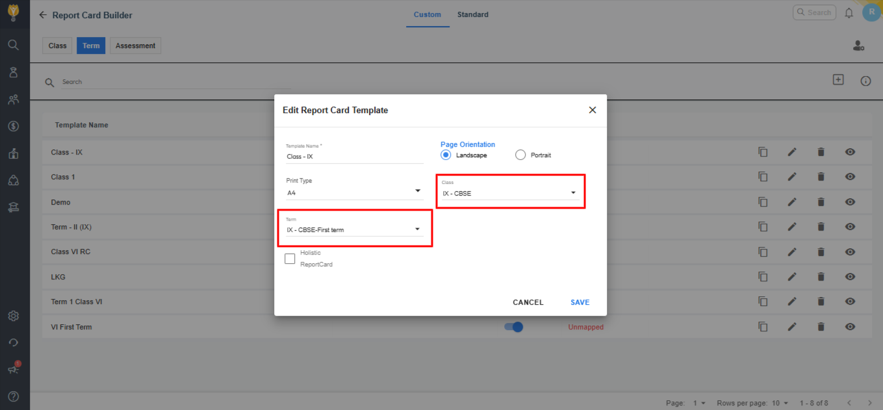The image size is (883, 410).
Task: Click the SAVE button
Action: coord(580,302)
